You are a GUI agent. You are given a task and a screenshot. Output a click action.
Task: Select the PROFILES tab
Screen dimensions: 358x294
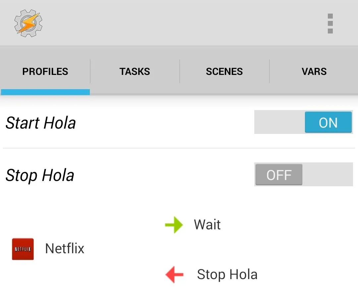(x=45, y=72)
